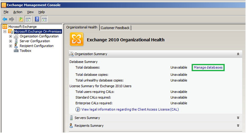Click the Organization Configuration node icon

point(16,36)
